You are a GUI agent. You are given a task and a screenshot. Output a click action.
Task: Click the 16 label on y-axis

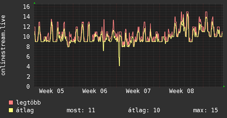pyautogui.click(x=26, y=7)
